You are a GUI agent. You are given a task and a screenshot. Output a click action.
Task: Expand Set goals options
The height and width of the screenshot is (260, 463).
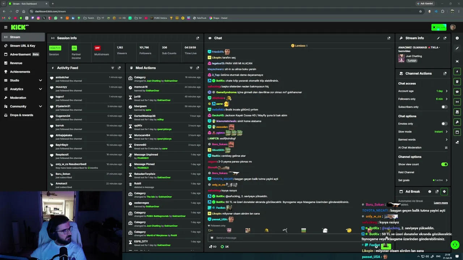pos(423,180)
